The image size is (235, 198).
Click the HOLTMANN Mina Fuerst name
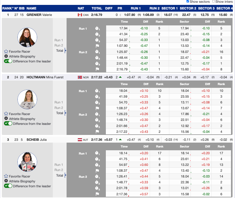(x=45, y=77)
